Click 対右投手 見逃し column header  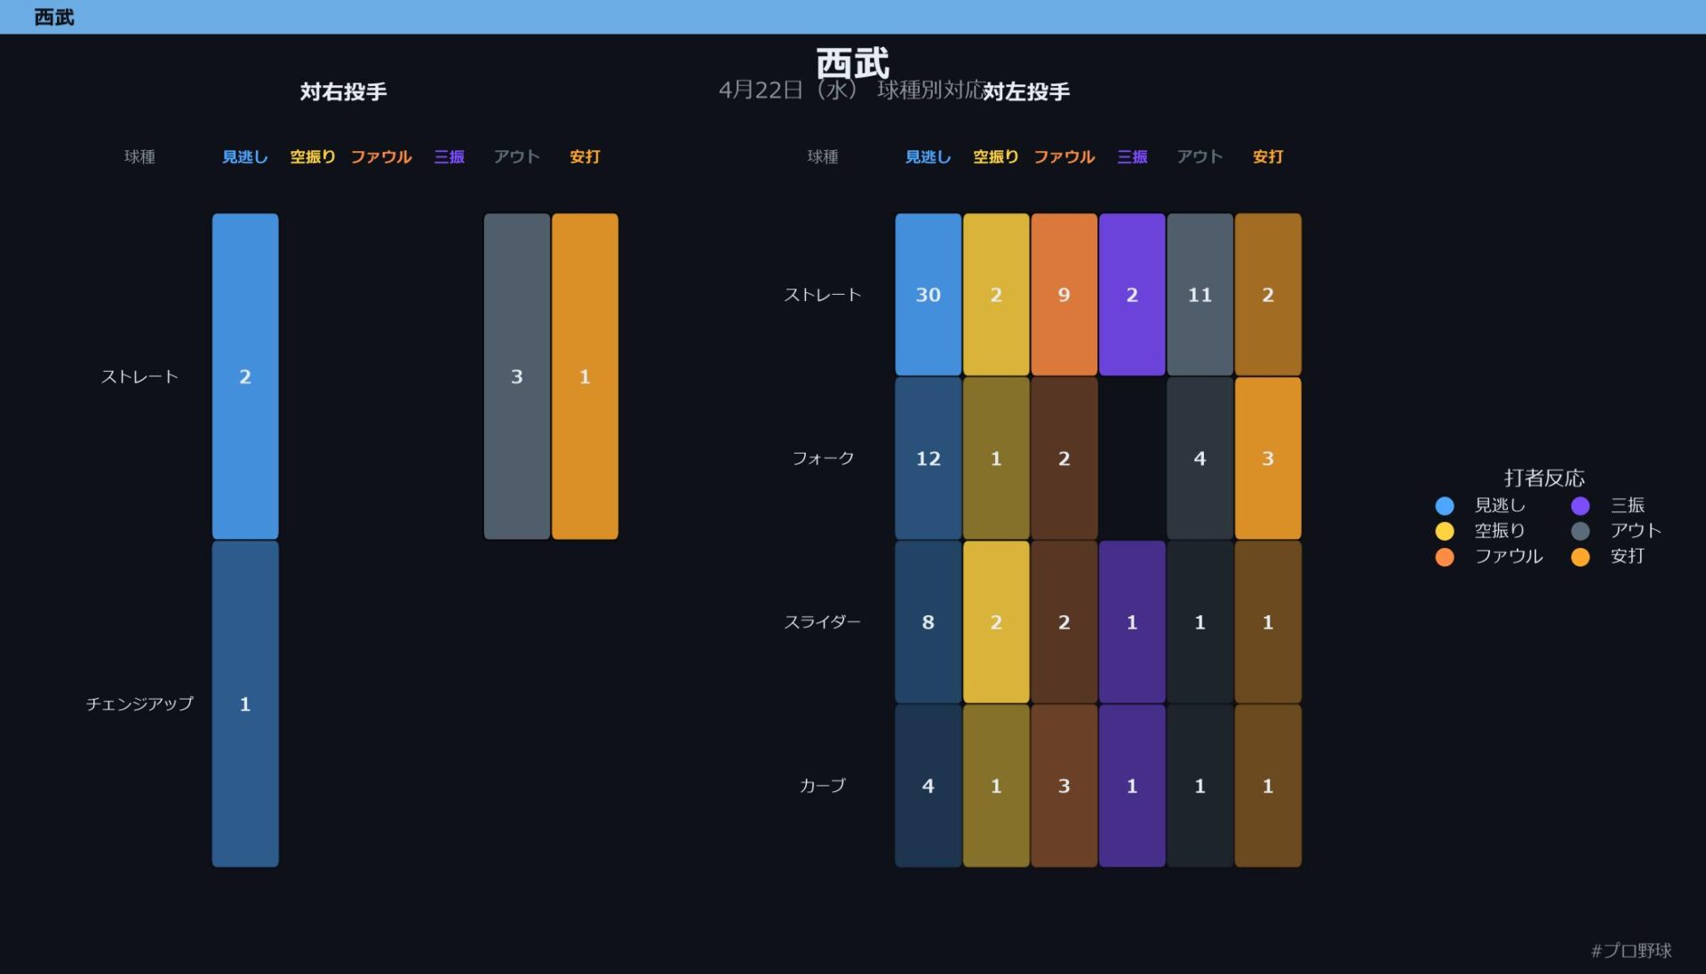coord(245,157)
